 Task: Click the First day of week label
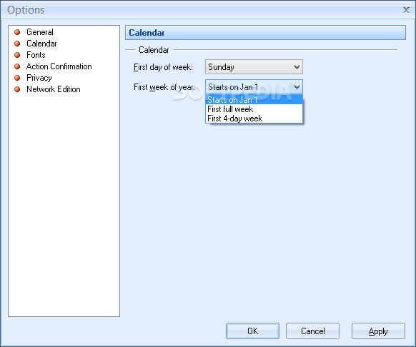[163, 67]
